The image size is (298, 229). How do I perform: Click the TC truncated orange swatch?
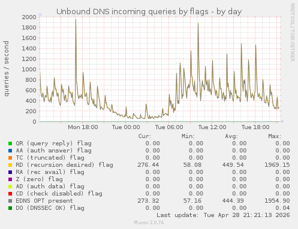tap(10, 158)
